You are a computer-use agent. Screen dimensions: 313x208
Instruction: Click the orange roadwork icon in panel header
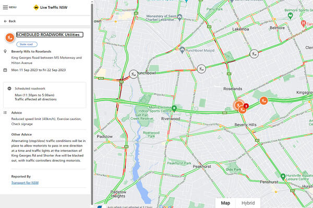[x=9, y=37]
